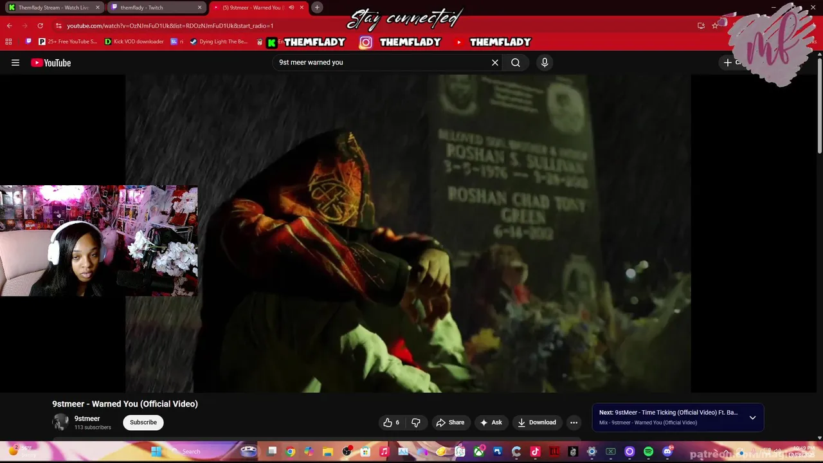Open the Twitch bookmark icon
Screen dimensions: 823x463
point(28,42)
